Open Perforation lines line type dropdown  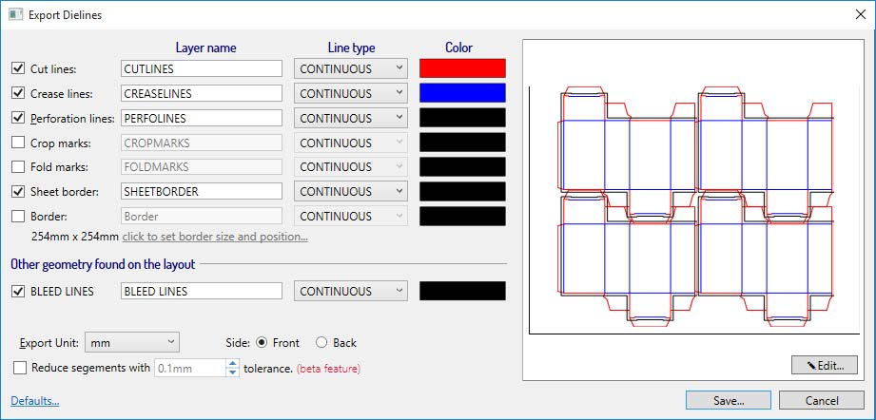click(x=351, y=118)
